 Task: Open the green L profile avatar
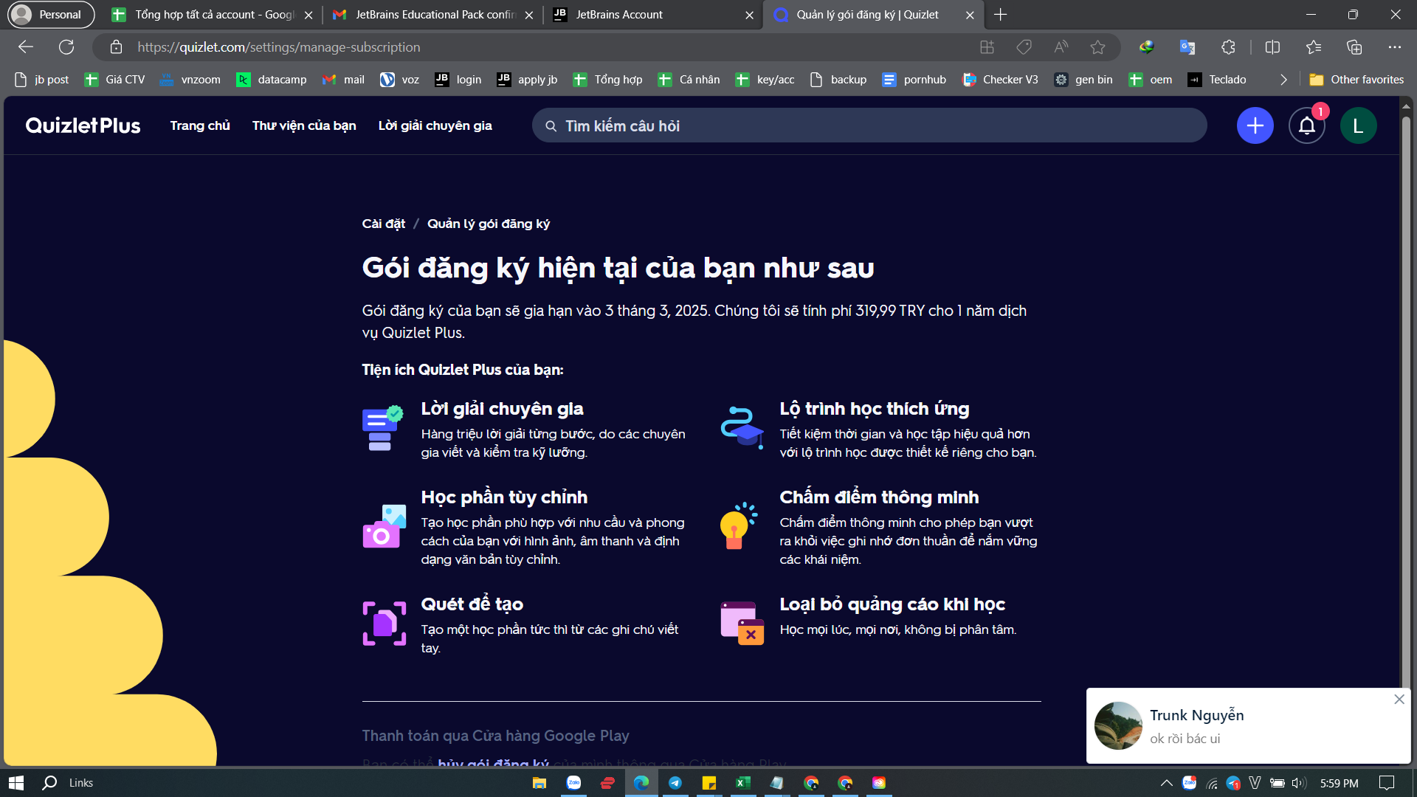[x=1358, y=125]
